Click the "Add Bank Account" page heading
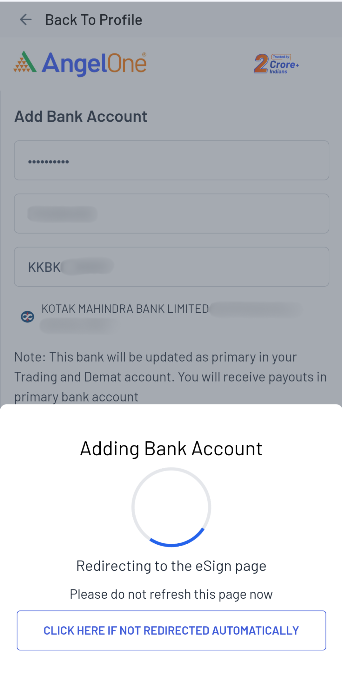Screen dimensions: 342x680 click(81, 116)
